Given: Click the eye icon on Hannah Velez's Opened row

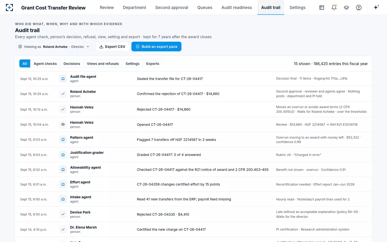Looking at the screenshot, I should pyautogui.click(x=63, y=124).
